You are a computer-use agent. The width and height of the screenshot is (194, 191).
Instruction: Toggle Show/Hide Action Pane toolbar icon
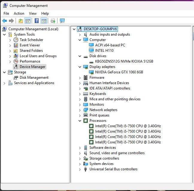point(44,21)
